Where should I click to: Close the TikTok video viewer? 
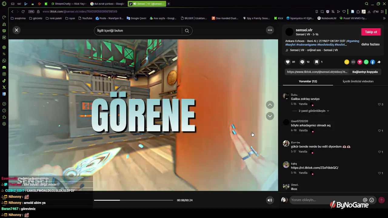coord(16,30)
